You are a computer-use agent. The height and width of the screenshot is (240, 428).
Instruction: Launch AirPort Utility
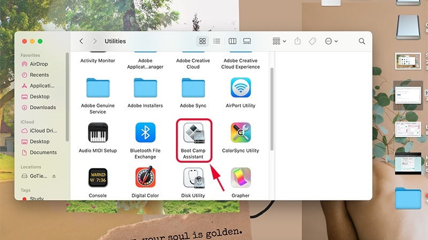[x=241, y=88]
